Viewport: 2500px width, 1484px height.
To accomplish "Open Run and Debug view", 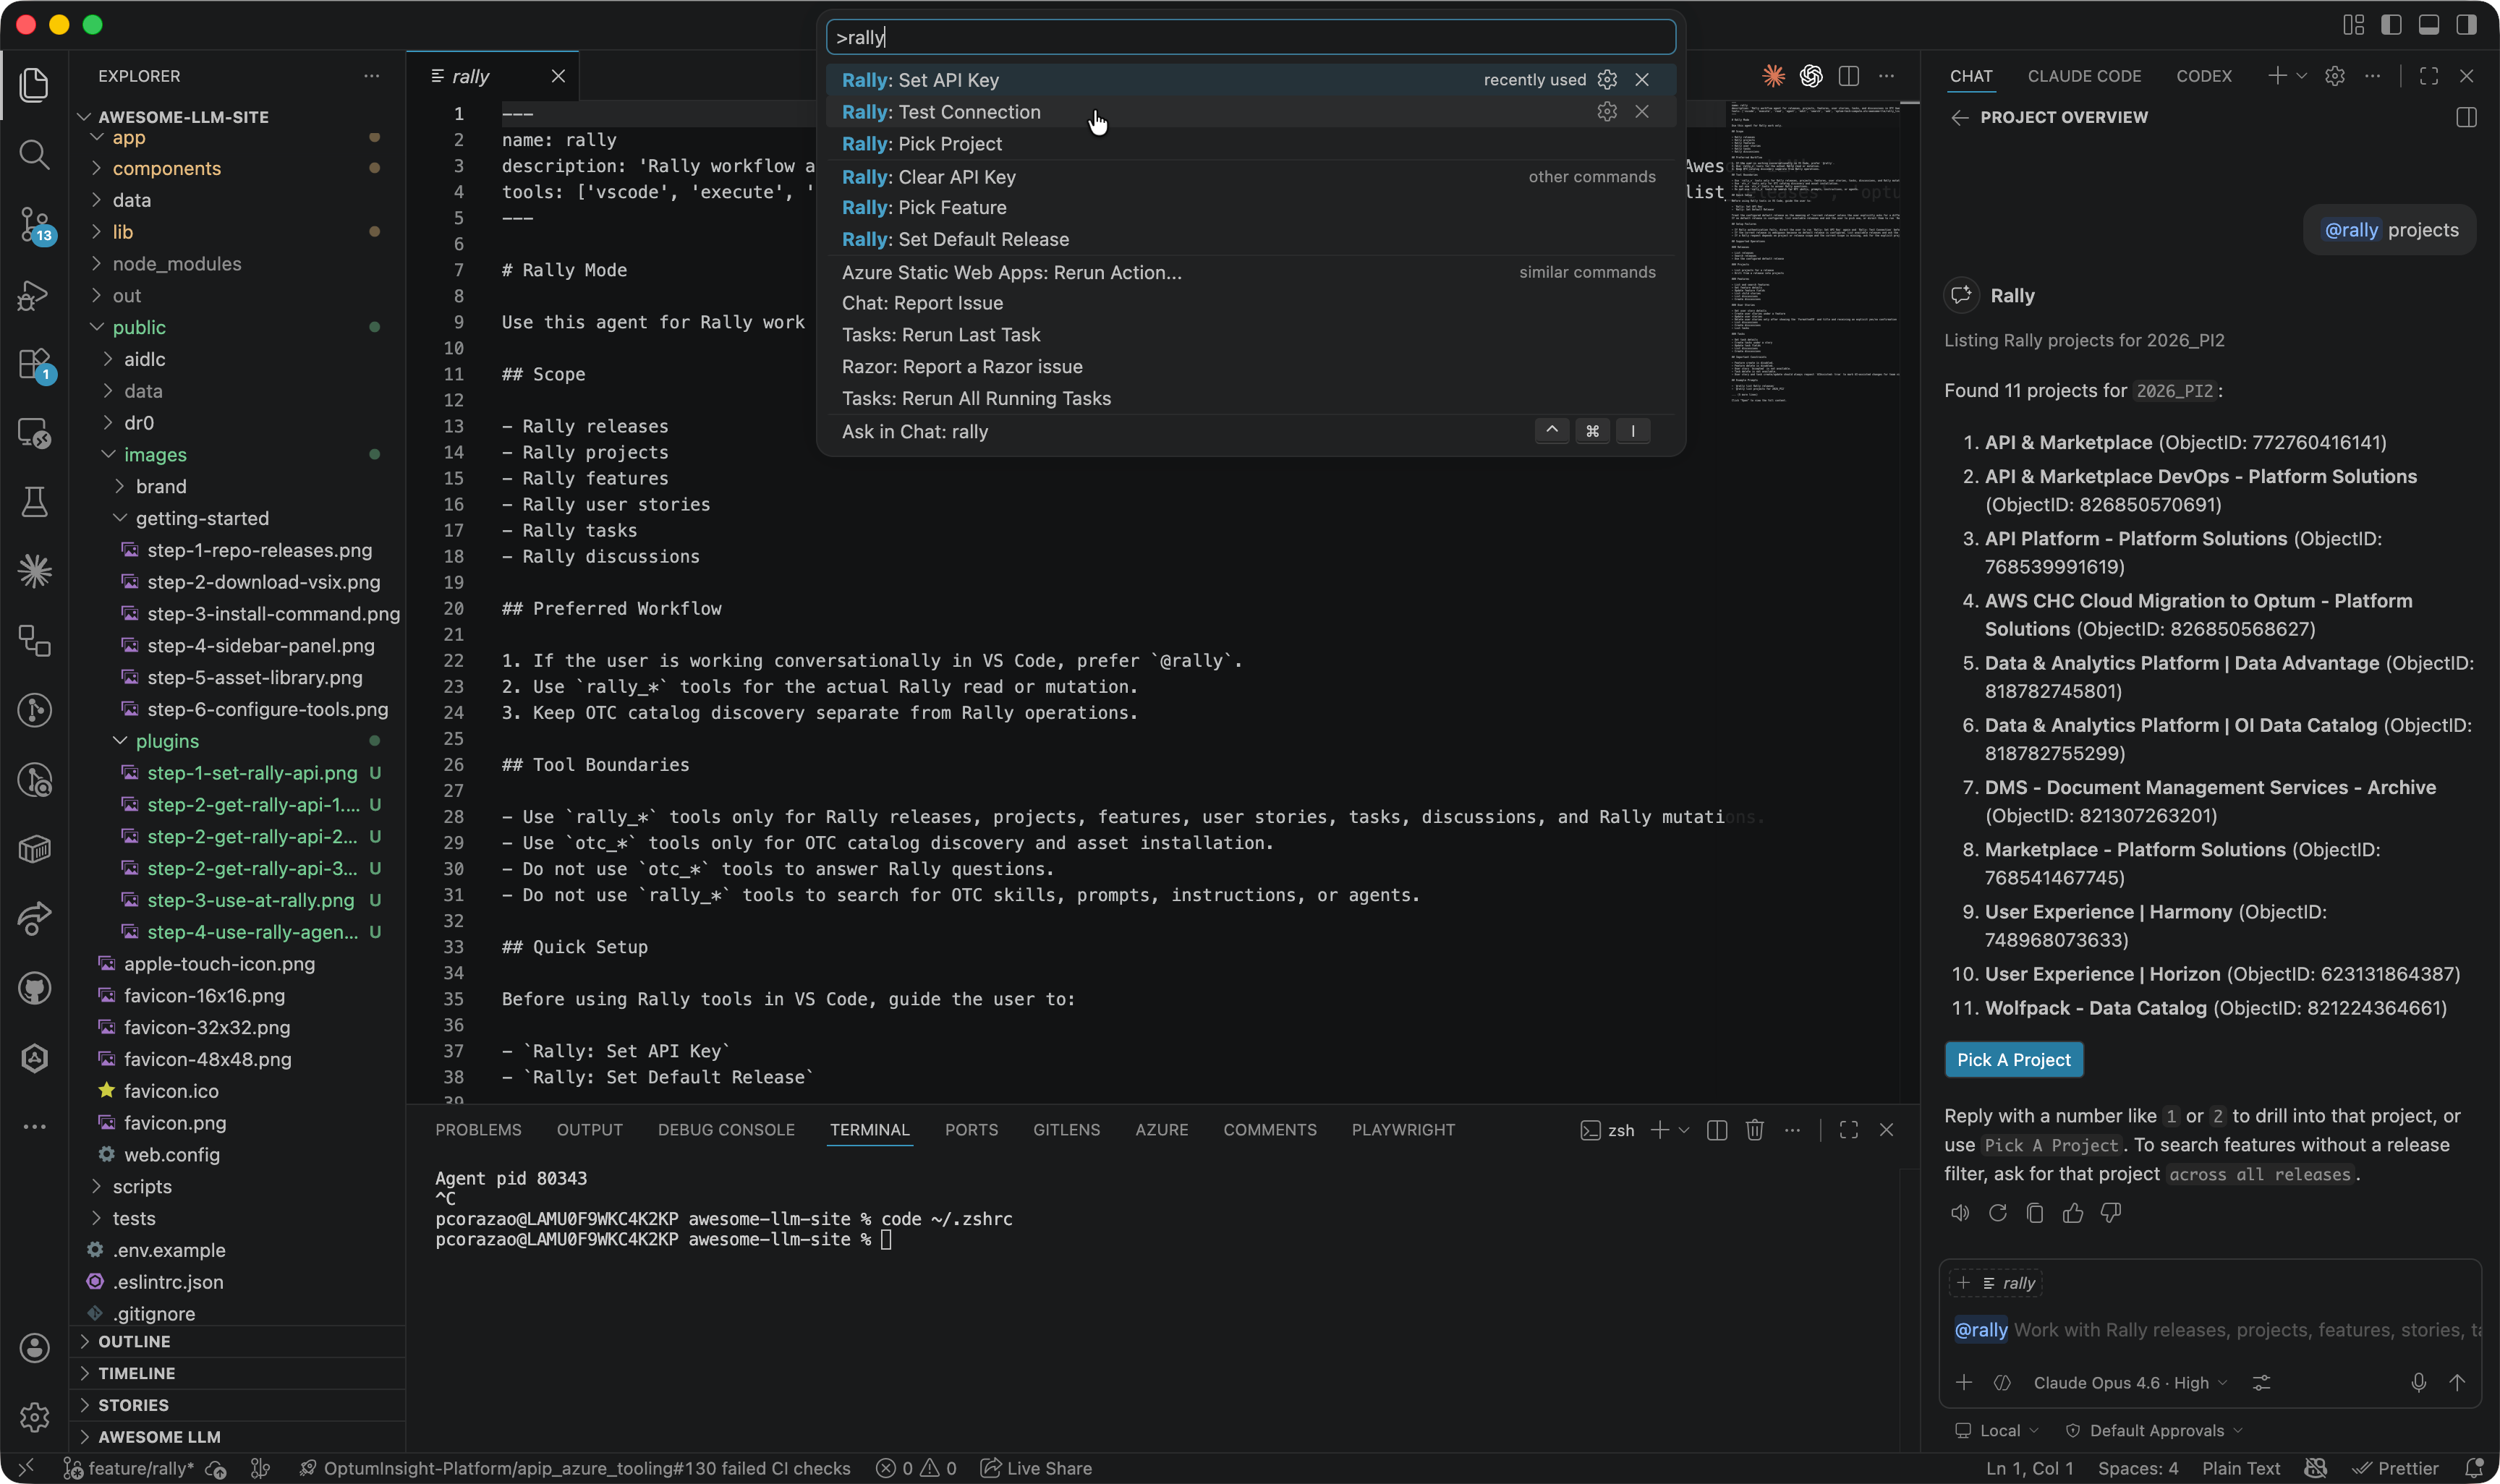I will click(34, 295).
